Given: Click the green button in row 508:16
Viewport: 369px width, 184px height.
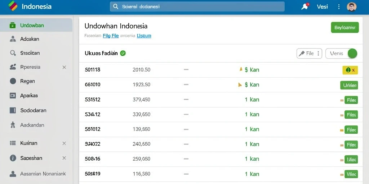Looking at the screenshot, I should tap(351, 160).
